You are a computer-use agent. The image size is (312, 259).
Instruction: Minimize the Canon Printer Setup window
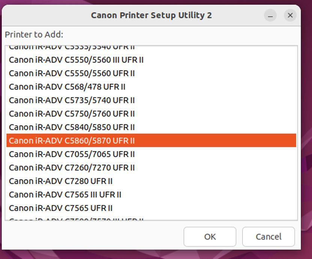(270, 15)
